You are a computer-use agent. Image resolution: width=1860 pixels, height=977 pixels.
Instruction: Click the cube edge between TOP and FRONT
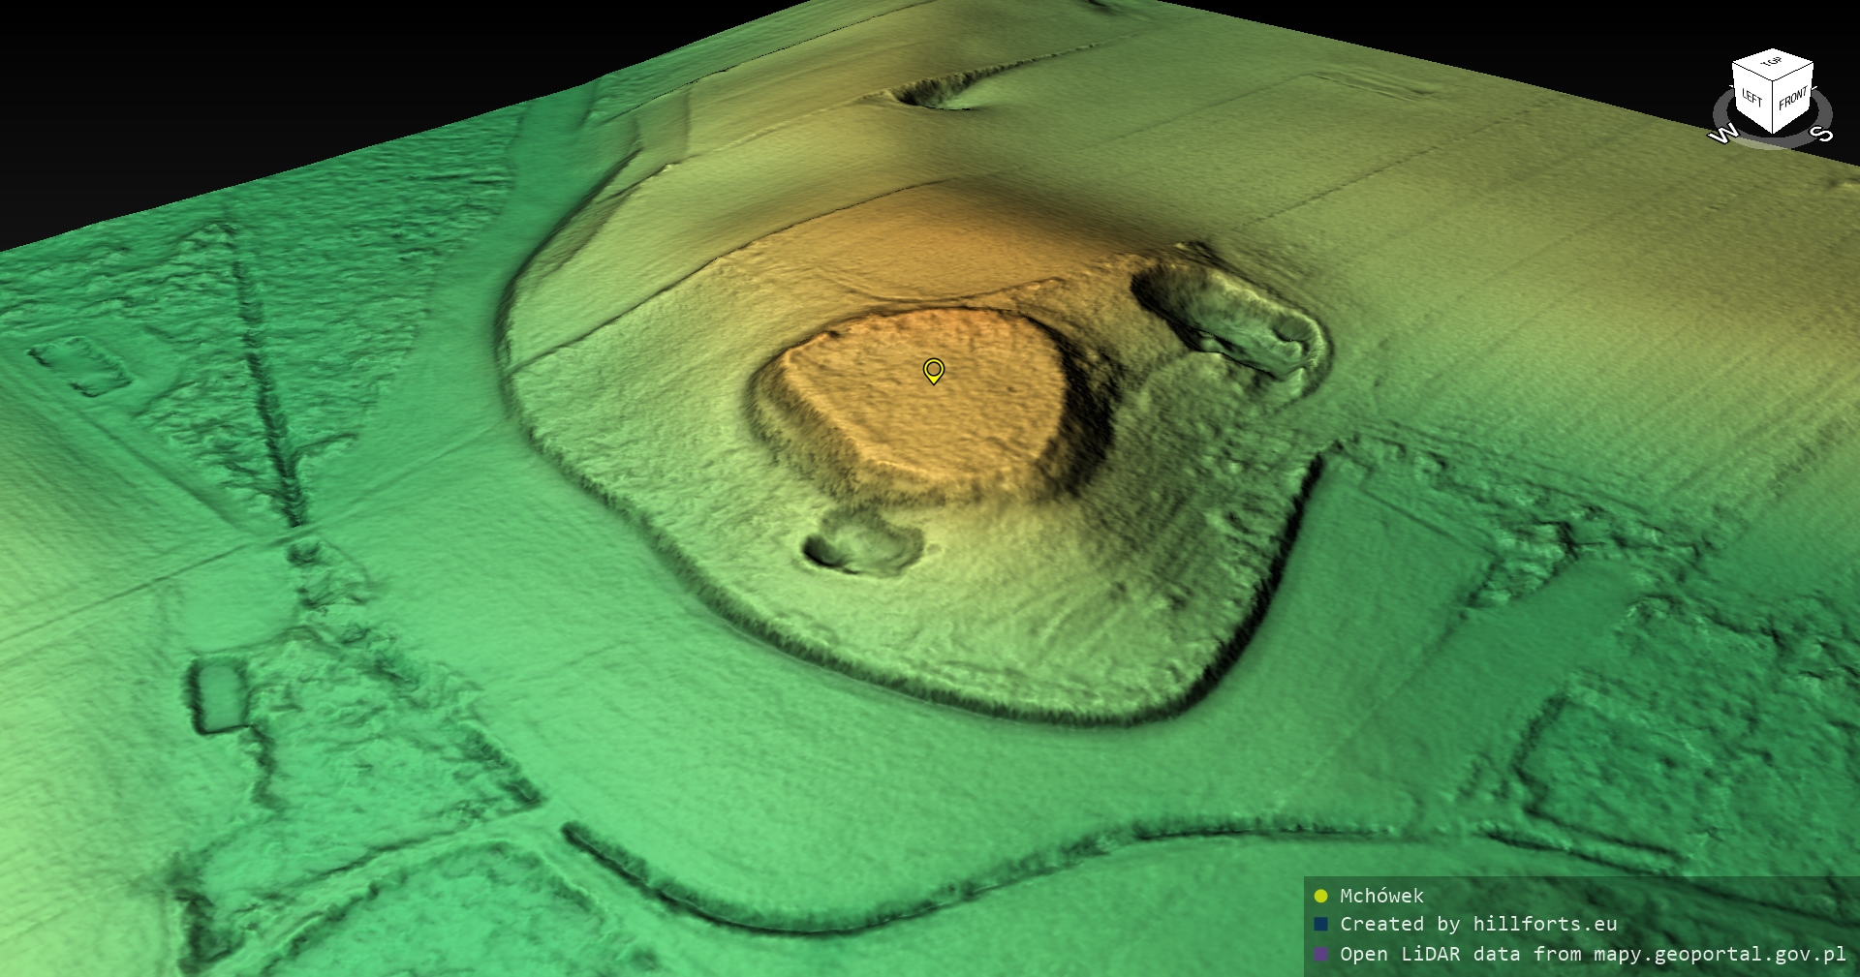(1793, 71)
